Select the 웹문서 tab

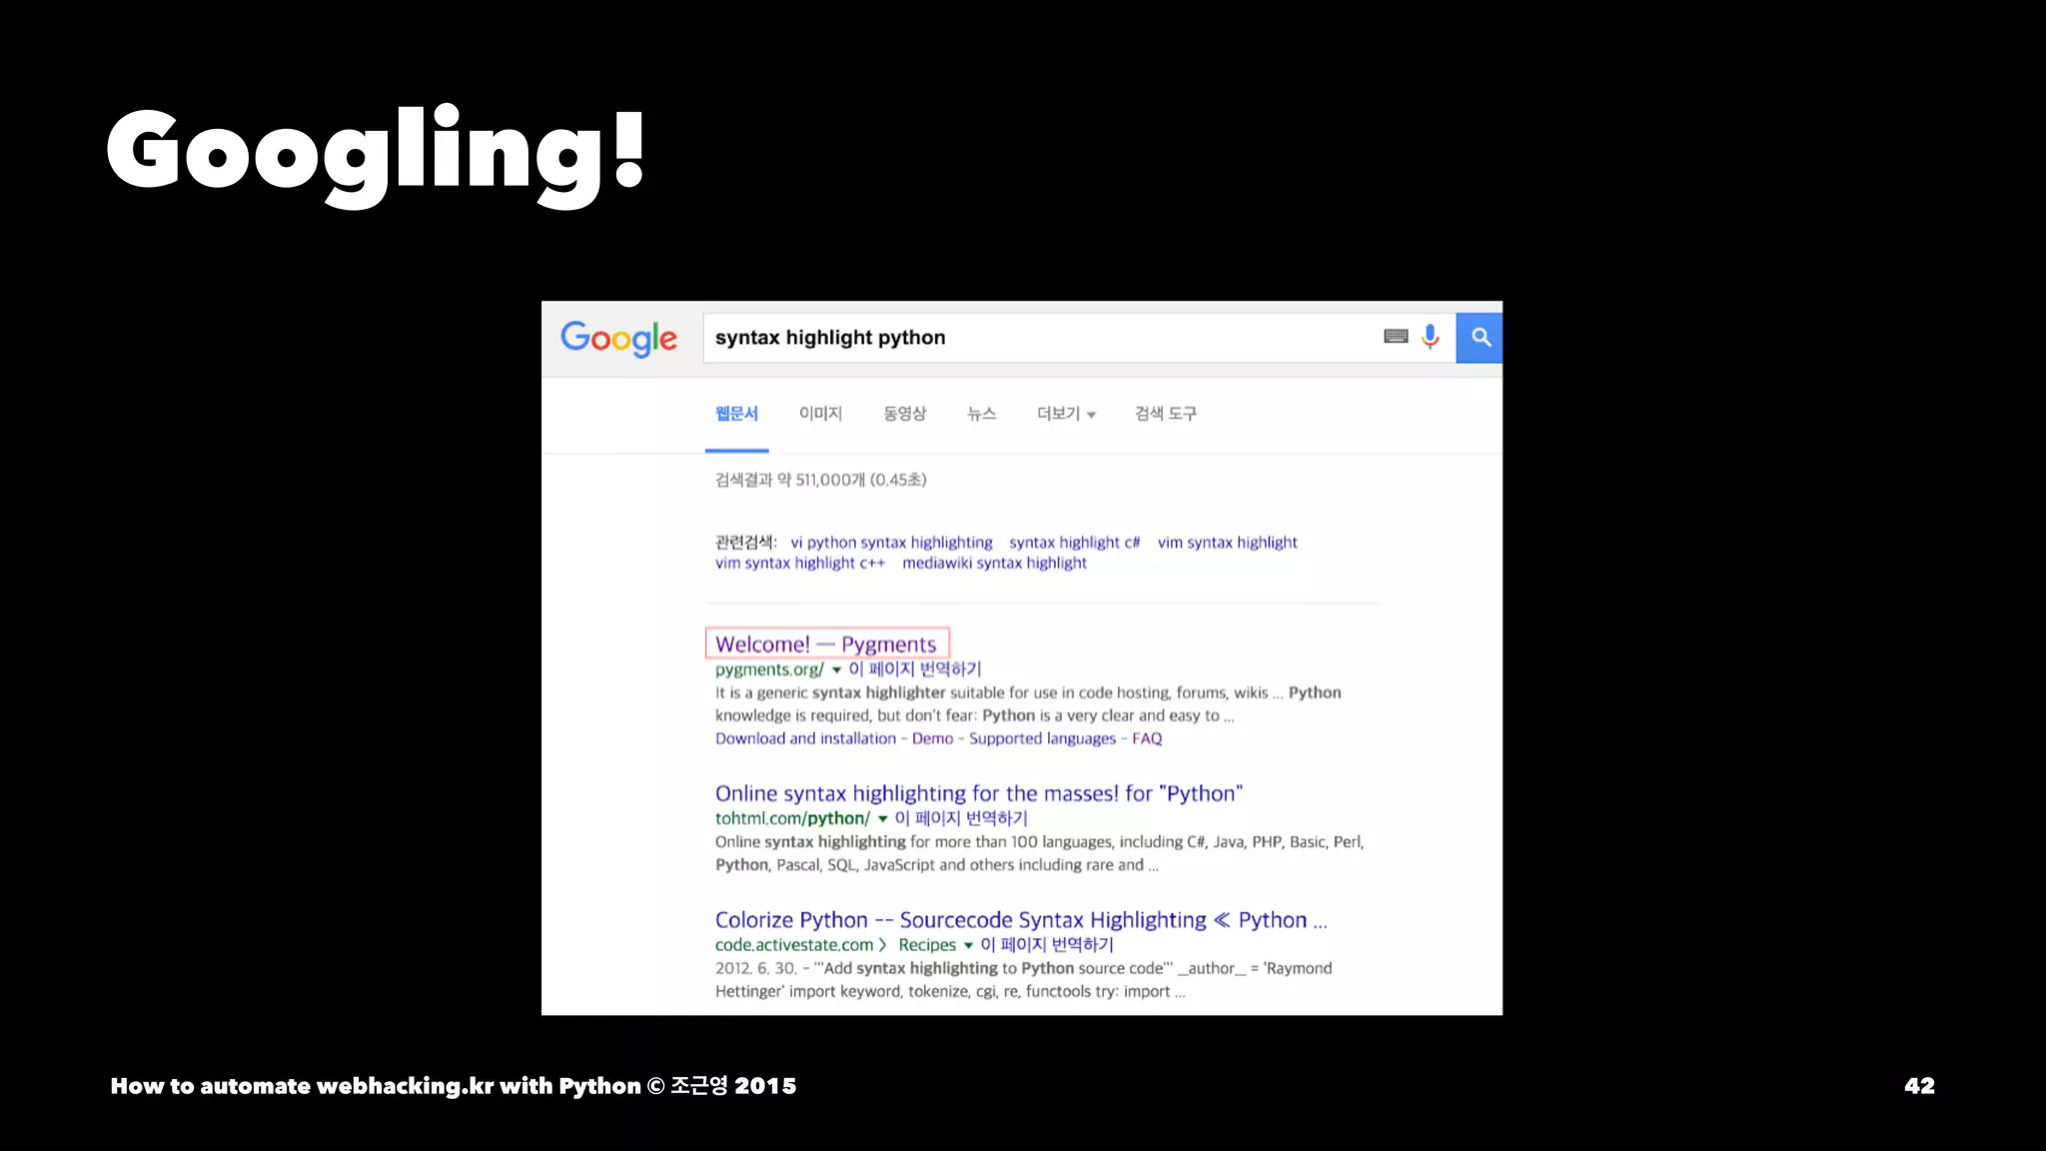coord(736,414)
